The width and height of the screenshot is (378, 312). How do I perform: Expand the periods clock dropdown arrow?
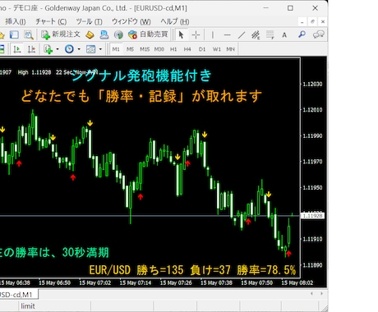[79, 49]
